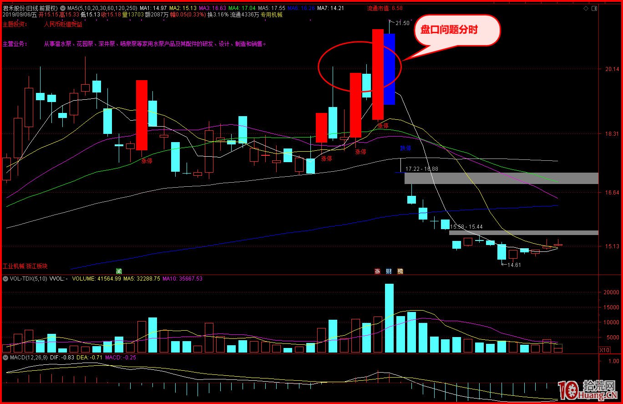Click the 工业机械 sector link
Image resolution: width=623 pixels, height=404 pixels.
(13, 266)
